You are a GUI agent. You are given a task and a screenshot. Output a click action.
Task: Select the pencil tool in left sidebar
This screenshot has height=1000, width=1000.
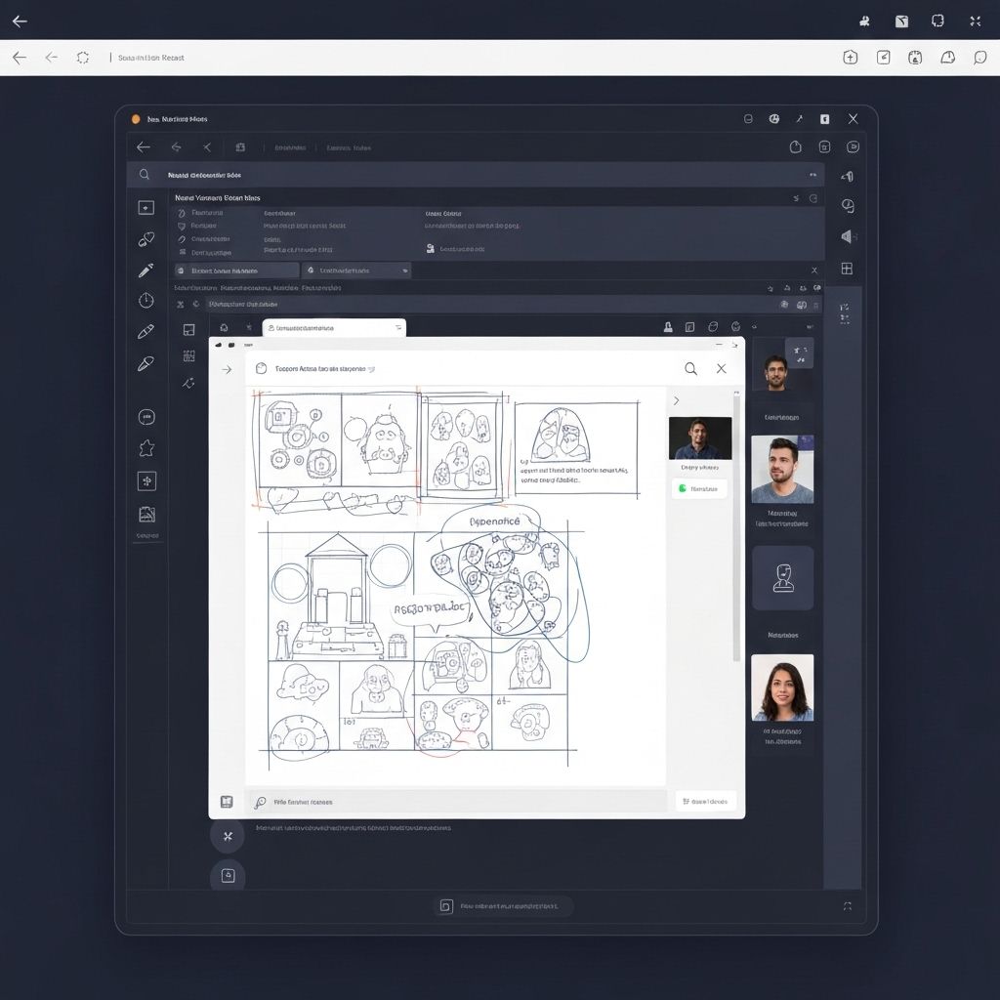tap(146, 270)
